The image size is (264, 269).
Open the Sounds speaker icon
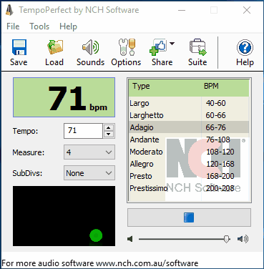(90, 47)
